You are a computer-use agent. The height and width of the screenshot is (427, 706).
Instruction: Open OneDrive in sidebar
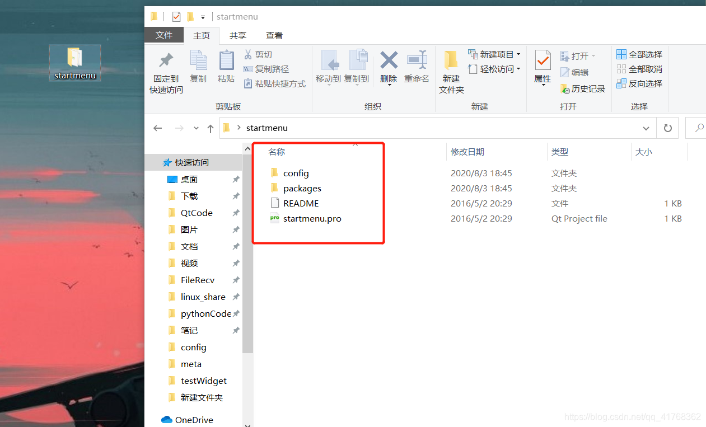(194, 420)
